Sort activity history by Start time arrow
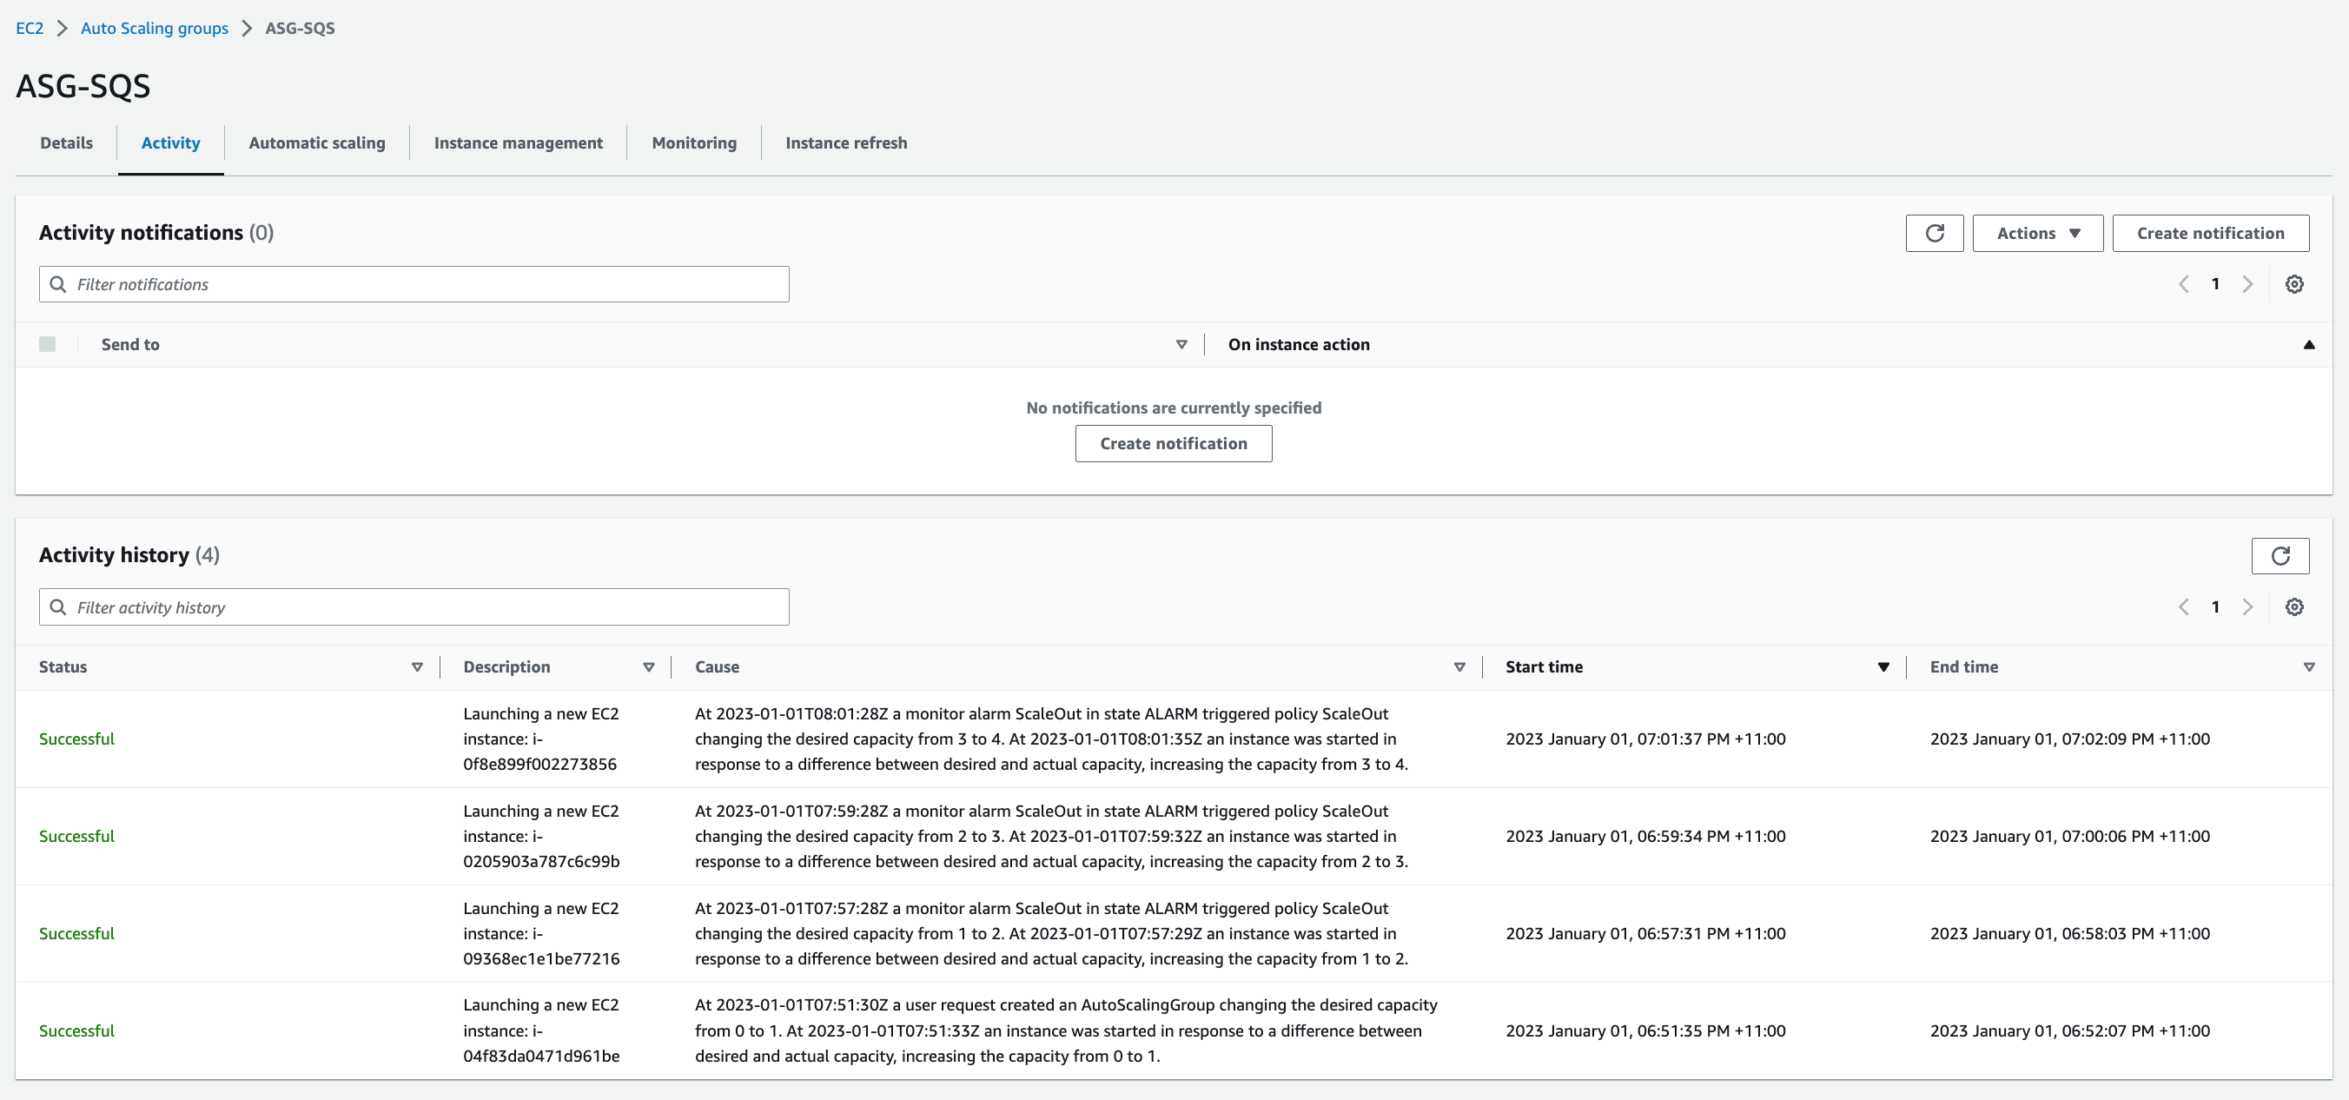 point(1883,667)
